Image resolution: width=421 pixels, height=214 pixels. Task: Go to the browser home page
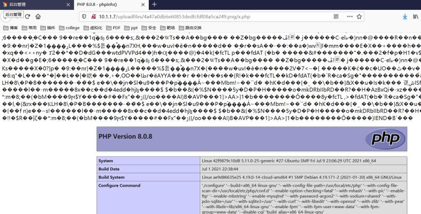click(38, 17)
